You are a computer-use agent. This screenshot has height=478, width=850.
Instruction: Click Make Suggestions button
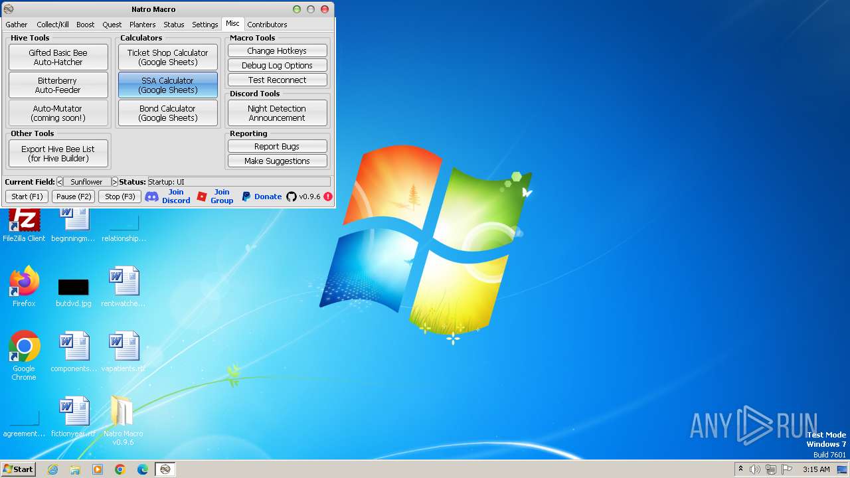(278, 161)
